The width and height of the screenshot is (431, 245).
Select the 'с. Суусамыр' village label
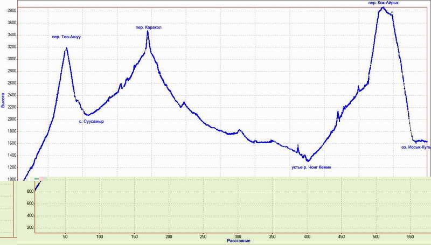[92, 121]
